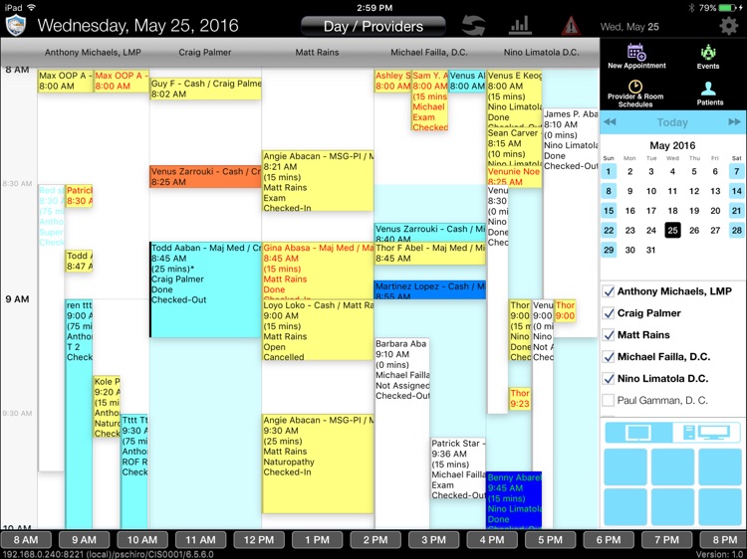The image size is (747, 559).
Task: Open Martinez Lopez 8:55 AM appointment
Action: click(x=430, y=290)
